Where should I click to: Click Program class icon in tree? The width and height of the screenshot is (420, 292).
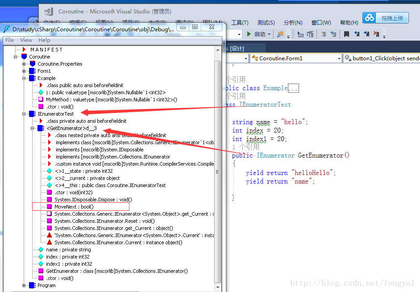33,285
